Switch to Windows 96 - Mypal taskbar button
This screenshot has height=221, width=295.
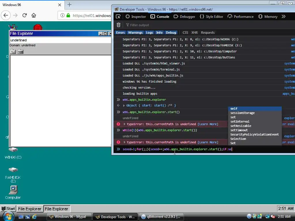point(69,217)
